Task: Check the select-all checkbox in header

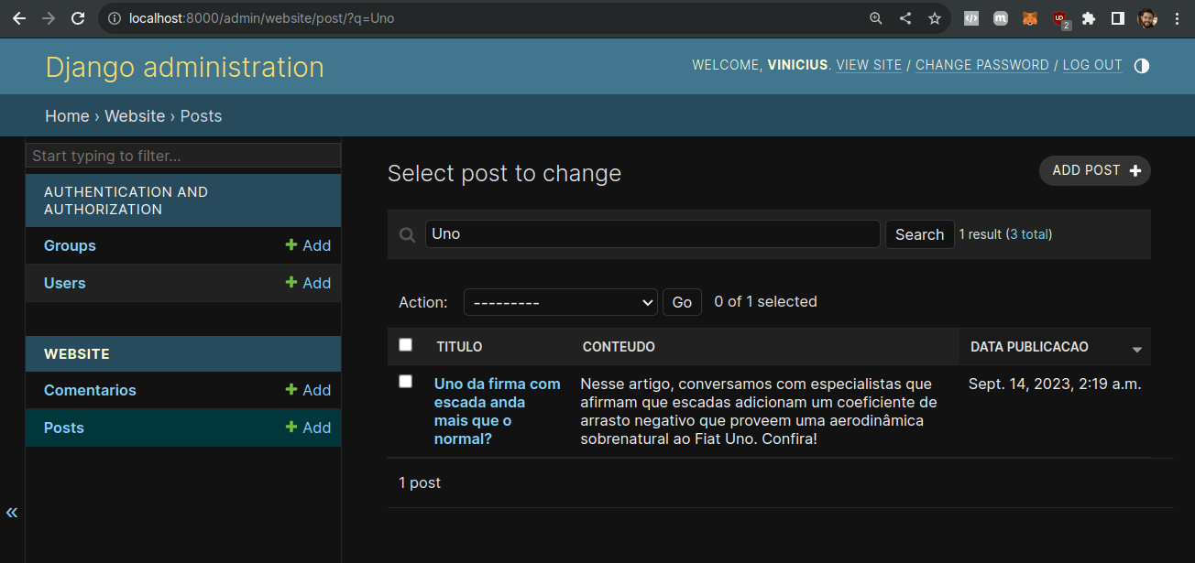Action: (x=406, y=345)
